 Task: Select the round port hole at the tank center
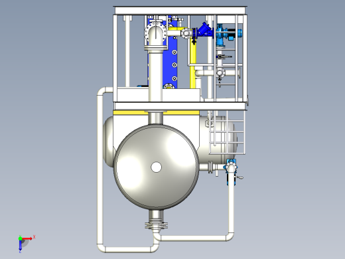[156, 167]
